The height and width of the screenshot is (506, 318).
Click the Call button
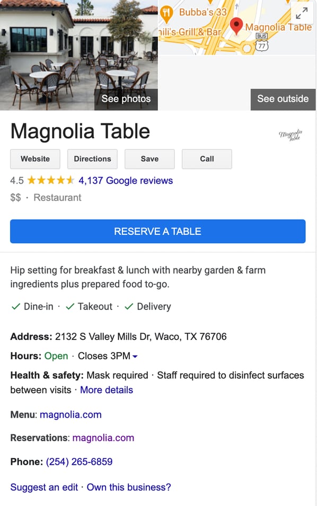tap(207, 159)
